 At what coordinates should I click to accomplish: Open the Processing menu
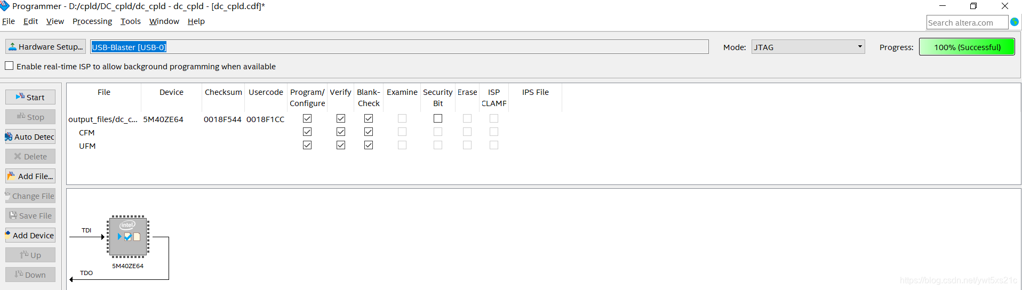(x=92, y=21)
